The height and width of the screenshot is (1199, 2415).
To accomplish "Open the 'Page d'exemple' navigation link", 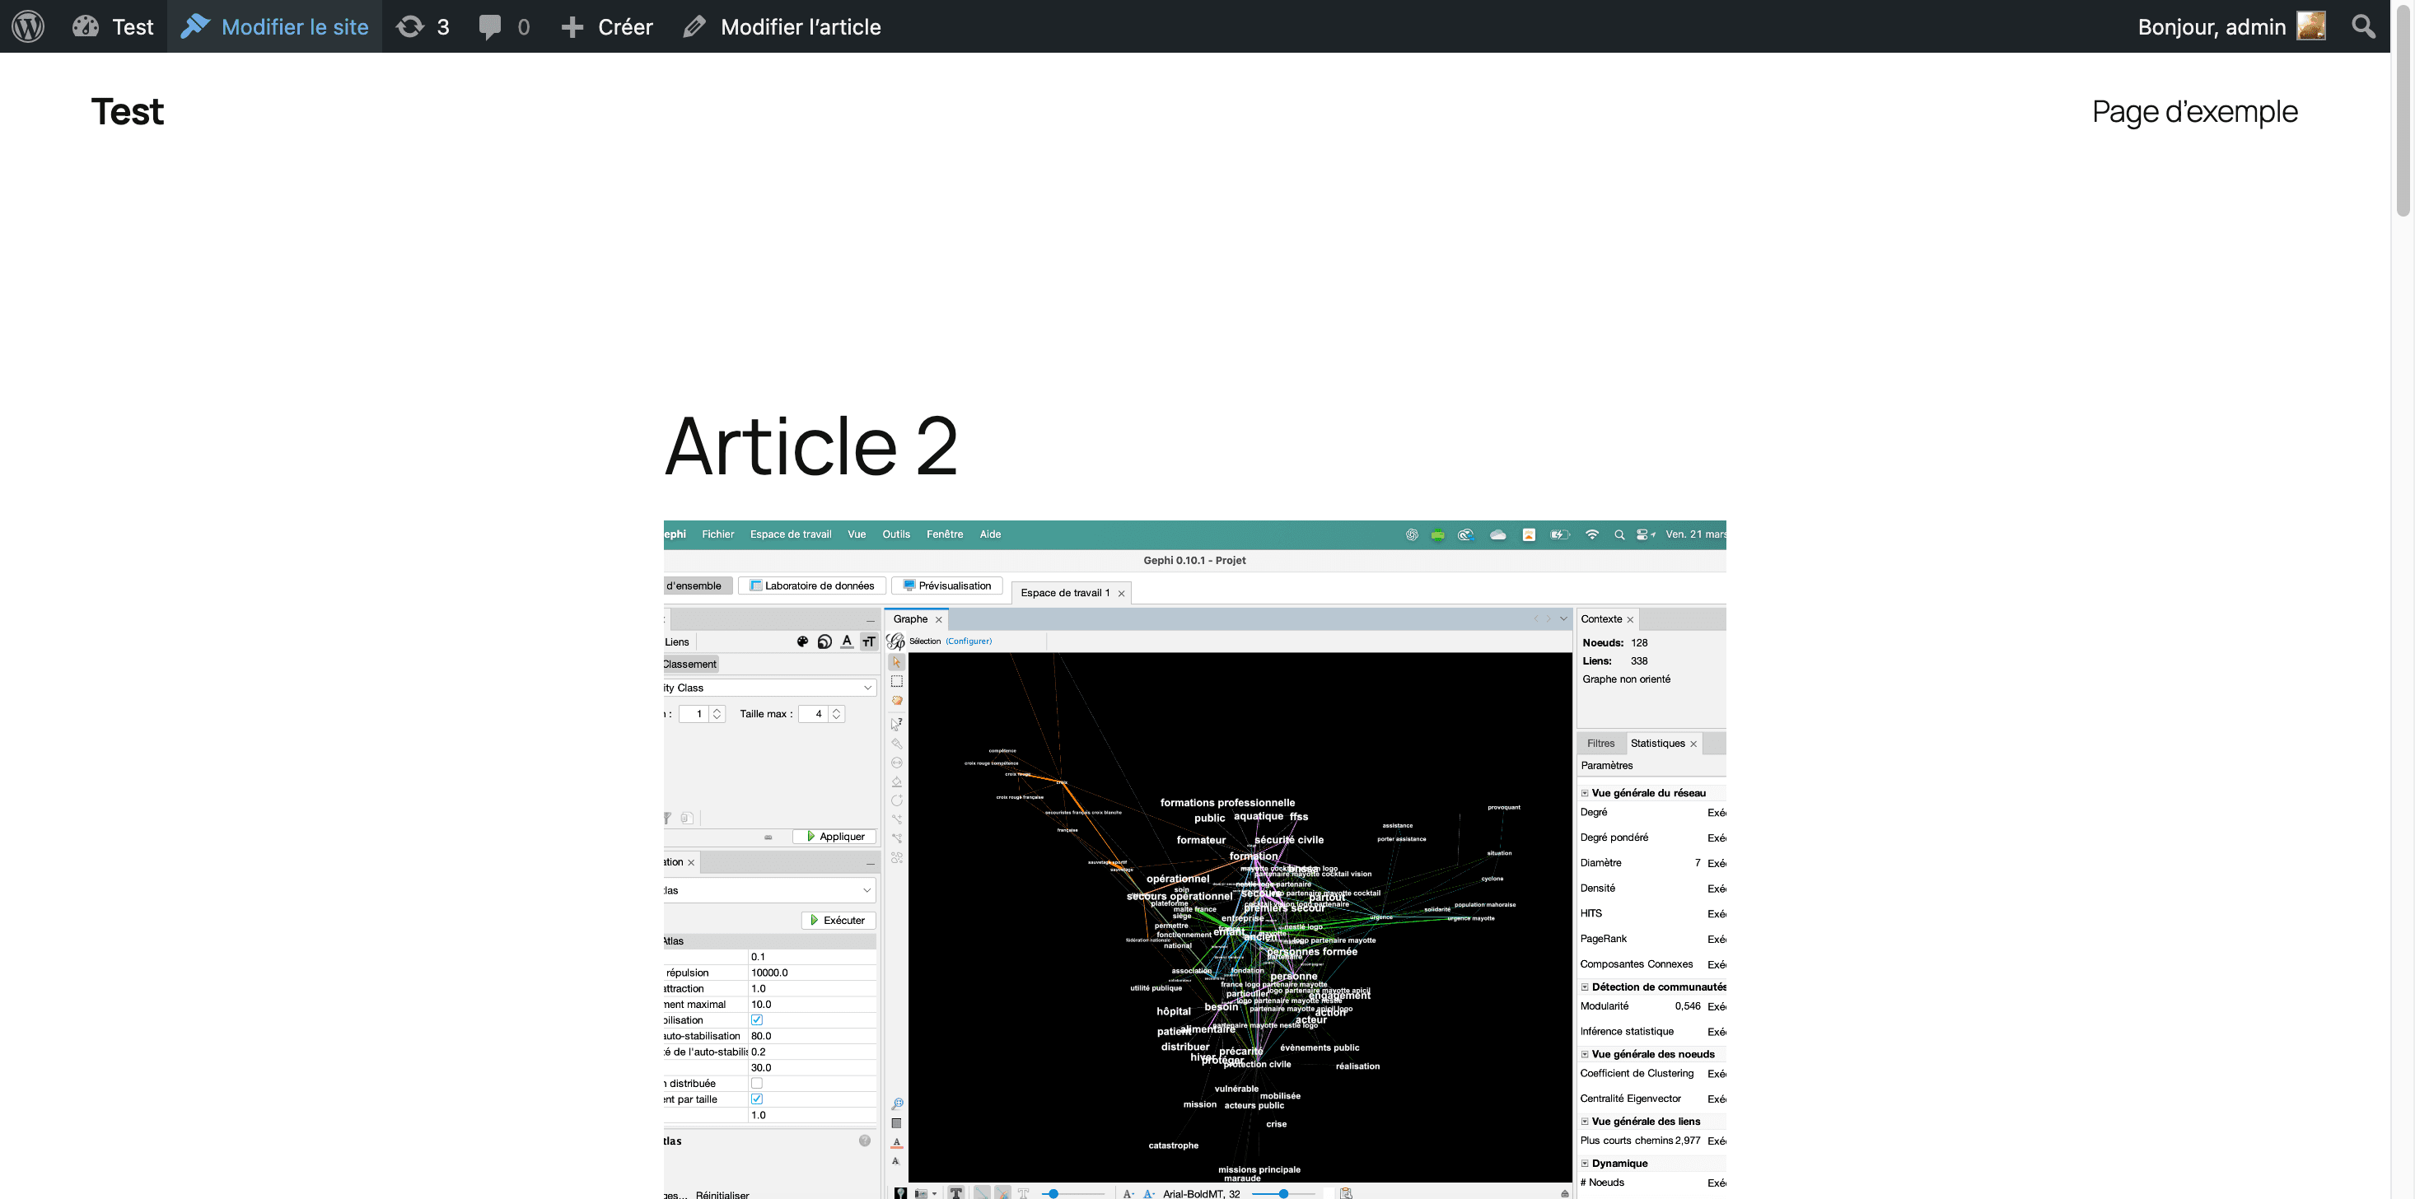I will click(x=2195, y=111).
